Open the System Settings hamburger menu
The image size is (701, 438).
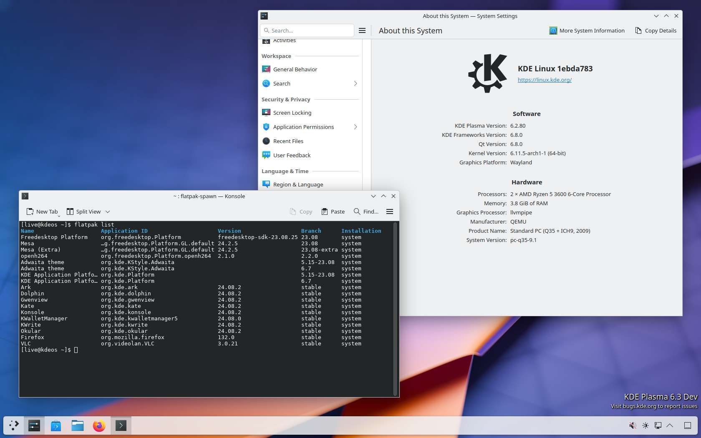tap(362, 30)
